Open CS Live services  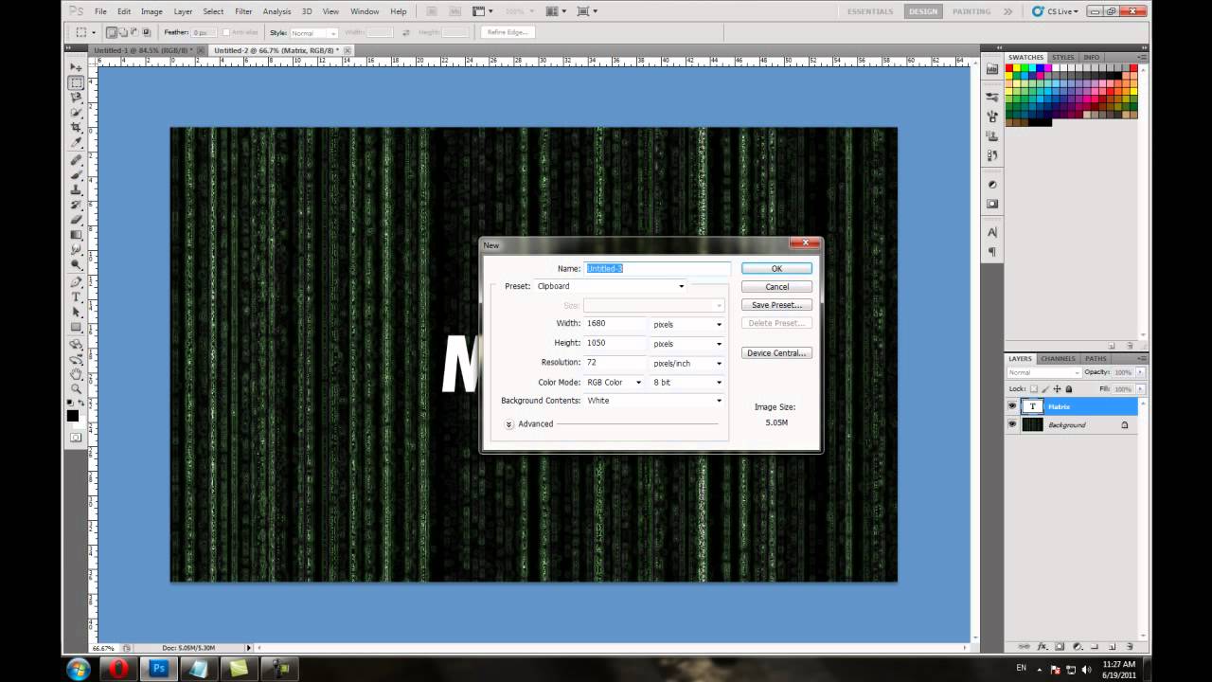1054,11
